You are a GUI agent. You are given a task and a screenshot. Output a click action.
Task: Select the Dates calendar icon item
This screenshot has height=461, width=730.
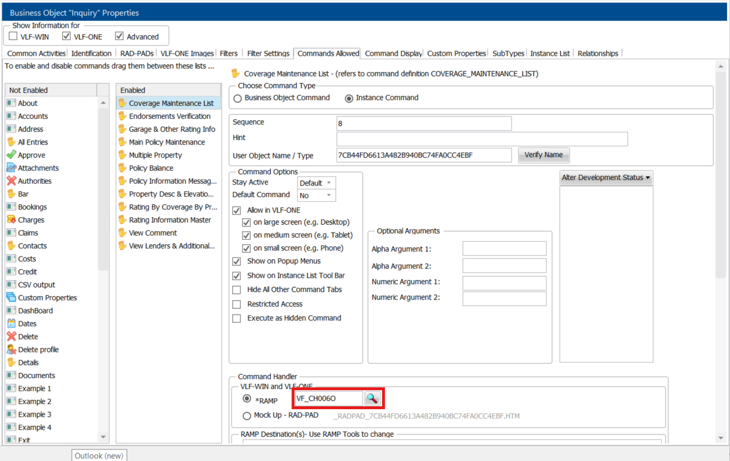pos(12,323)
